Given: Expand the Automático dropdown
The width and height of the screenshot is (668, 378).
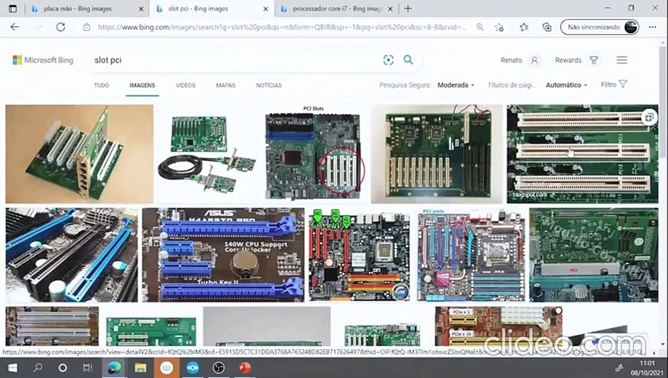Looking at the screenshot, I should tap(566, 85).
